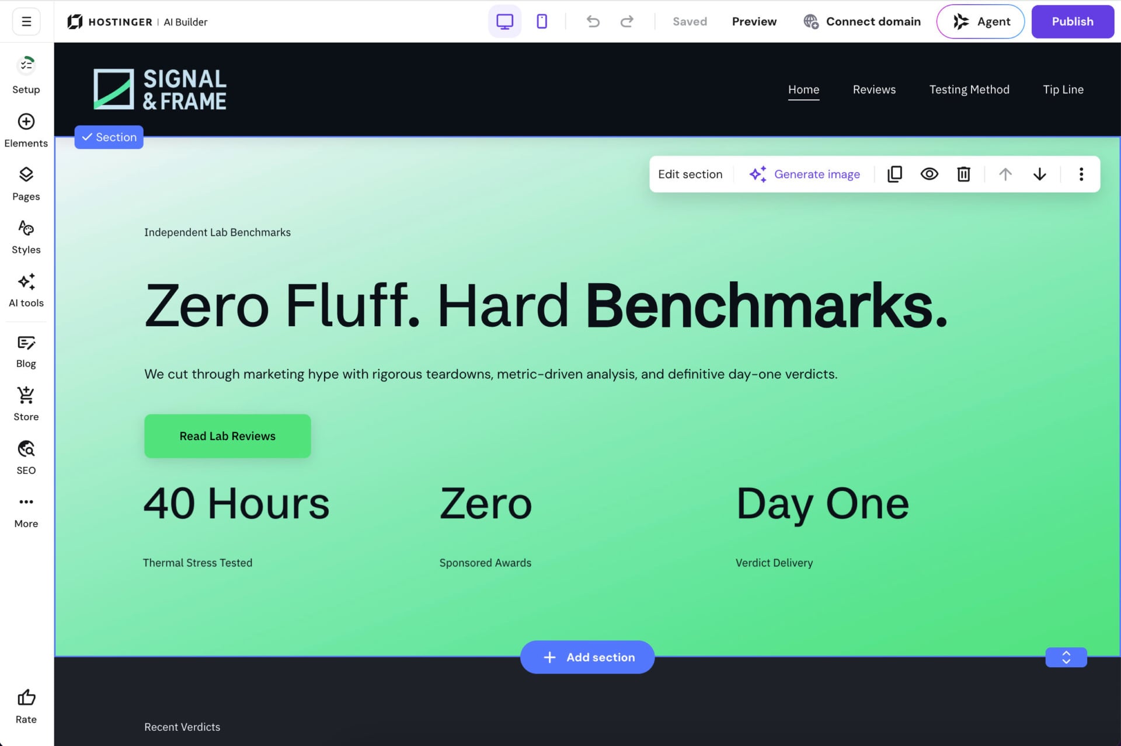
Task: Open AI tools in sidebar
Action: pyautogui.click(x=26, y=290)
